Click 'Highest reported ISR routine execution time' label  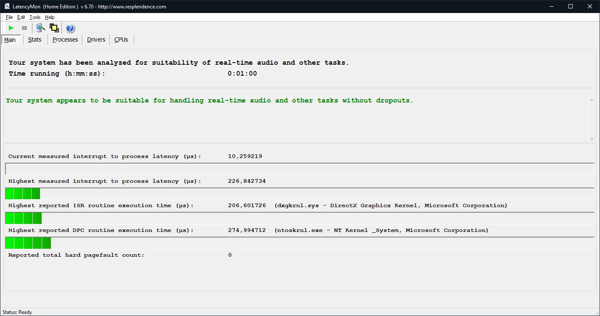click(101, 205)
